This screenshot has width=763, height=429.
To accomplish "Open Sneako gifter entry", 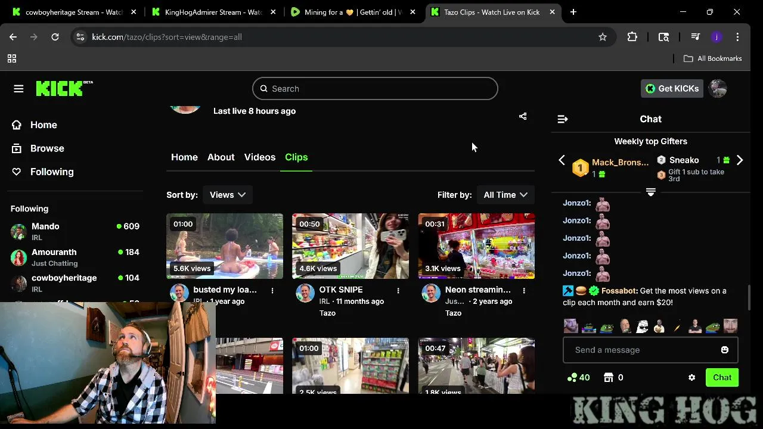I will tap(684, 160).
